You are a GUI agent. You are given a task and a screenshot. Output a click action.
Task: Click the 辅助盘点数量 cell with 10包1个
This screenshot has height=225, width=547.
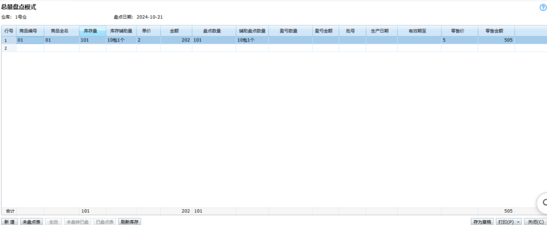click(x=251, y=40)
